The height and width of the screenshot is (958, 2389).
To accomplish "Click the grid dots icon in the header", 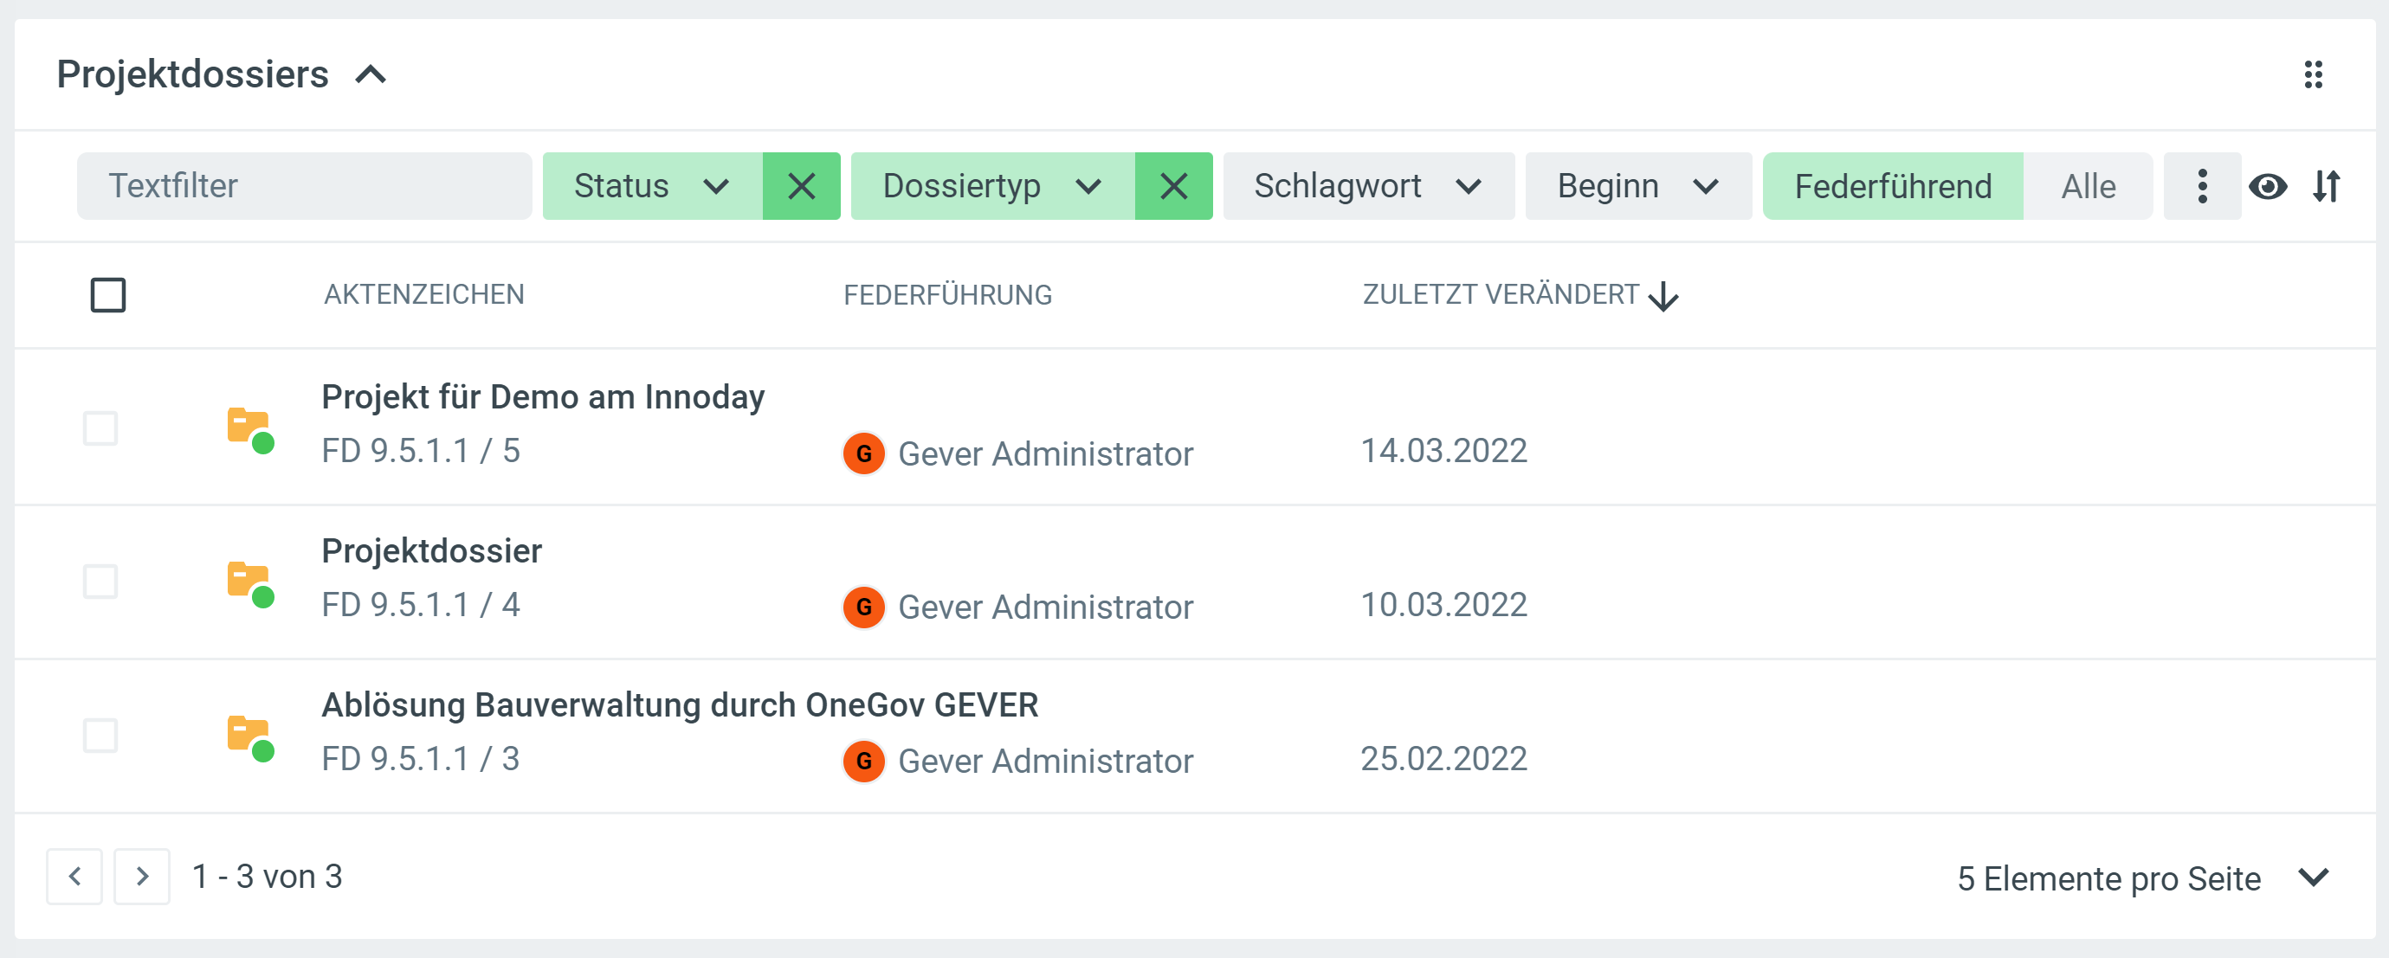I will click(x=2313, y=74).
